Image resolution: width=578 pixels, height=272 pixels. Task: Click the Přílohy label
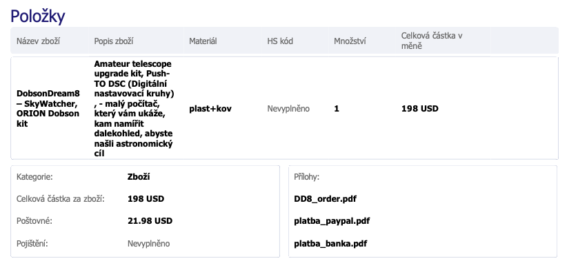(x=307, y=177)
